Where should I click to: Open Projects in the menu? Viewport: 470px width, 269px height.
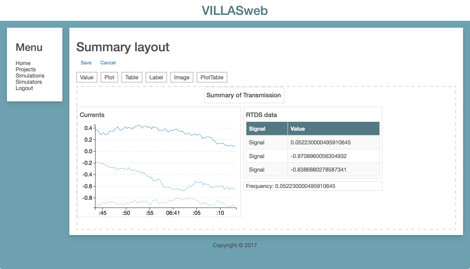[26, 69]
